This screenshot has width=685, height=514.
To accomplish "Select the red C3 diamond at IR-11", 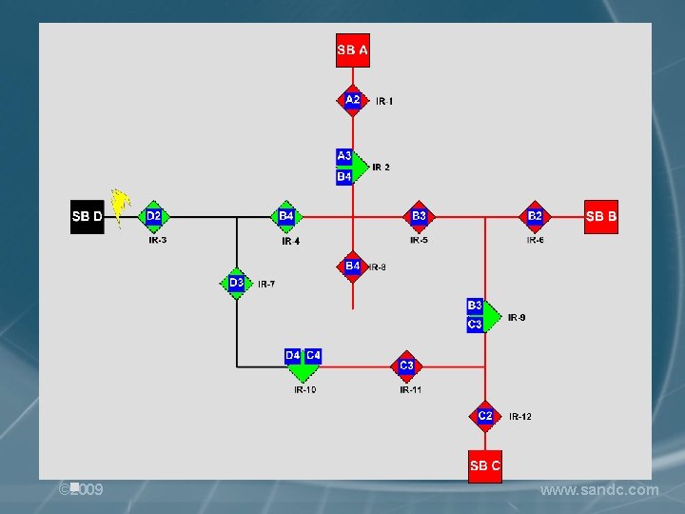I will tap(407, 366).
